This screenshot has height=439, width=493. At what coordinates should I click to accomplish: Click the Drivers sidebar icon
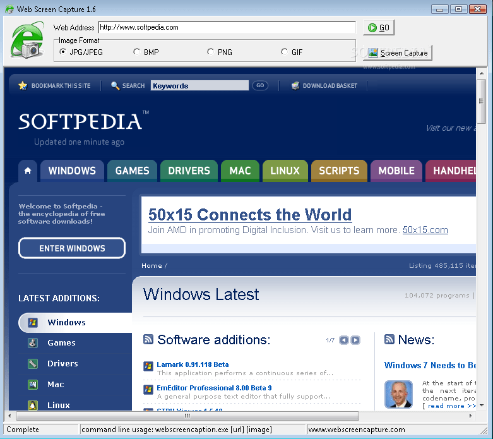(x=33, y=364)
